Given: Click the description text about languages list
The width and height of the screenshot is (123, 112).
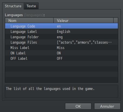Looking at the screenshot, I should (50, 89).
